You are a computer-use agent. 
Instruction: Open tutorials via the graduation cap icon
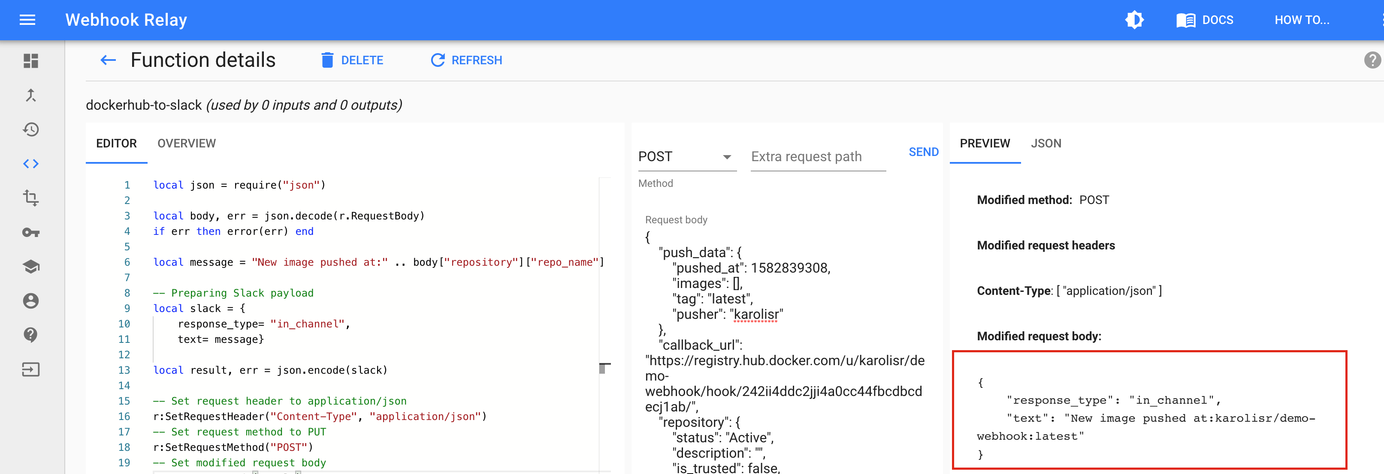click(x=30, y=266)
